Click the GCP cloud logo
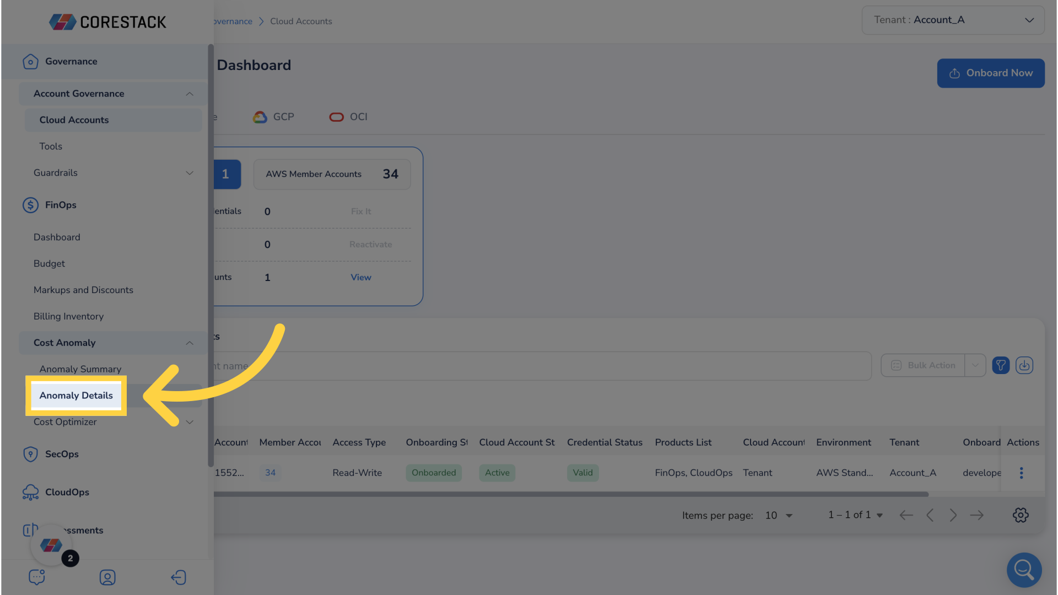 [260, 117]
